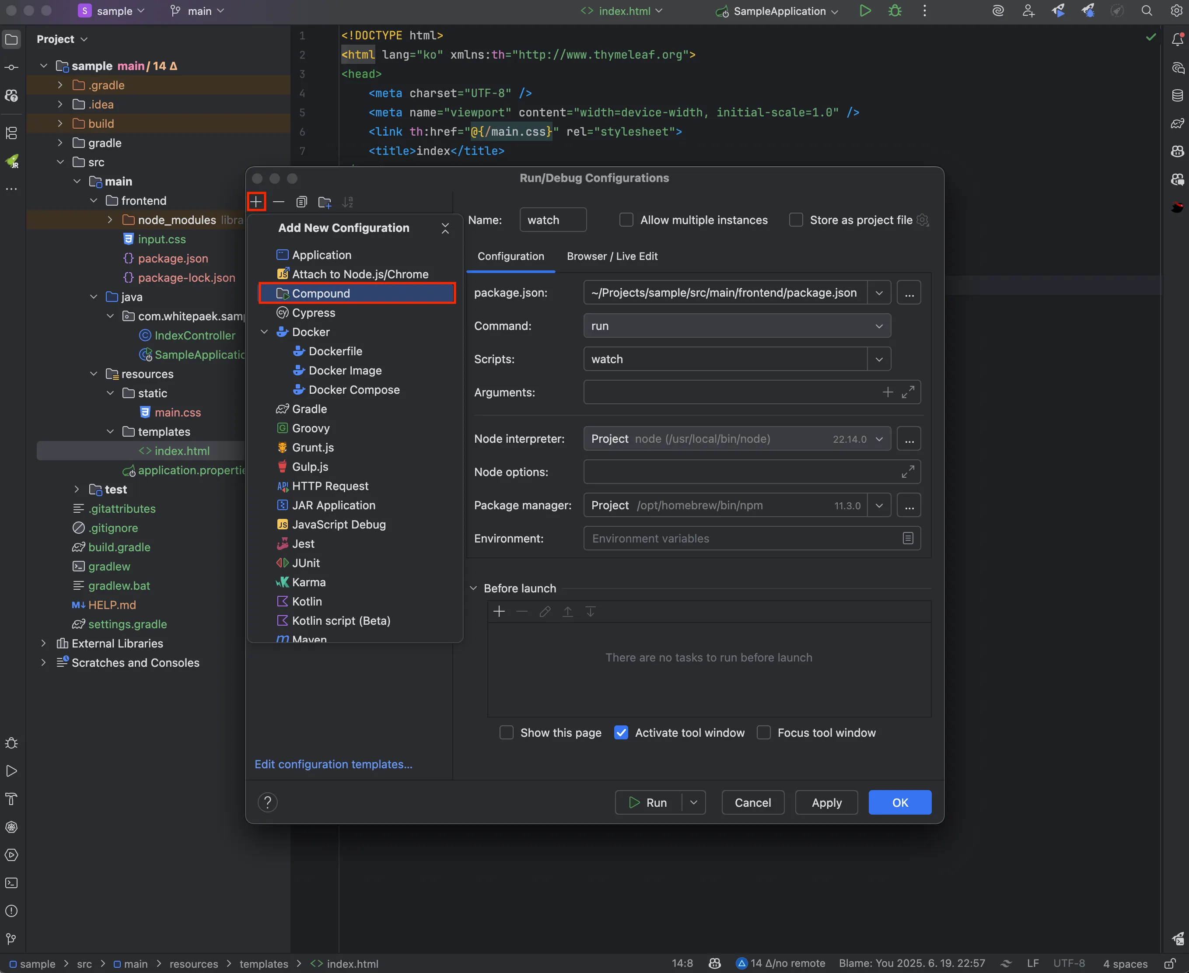This screenshot has height=973, width=1189.
Task: Click the Environment variables list icon
Action: [908, 538]
